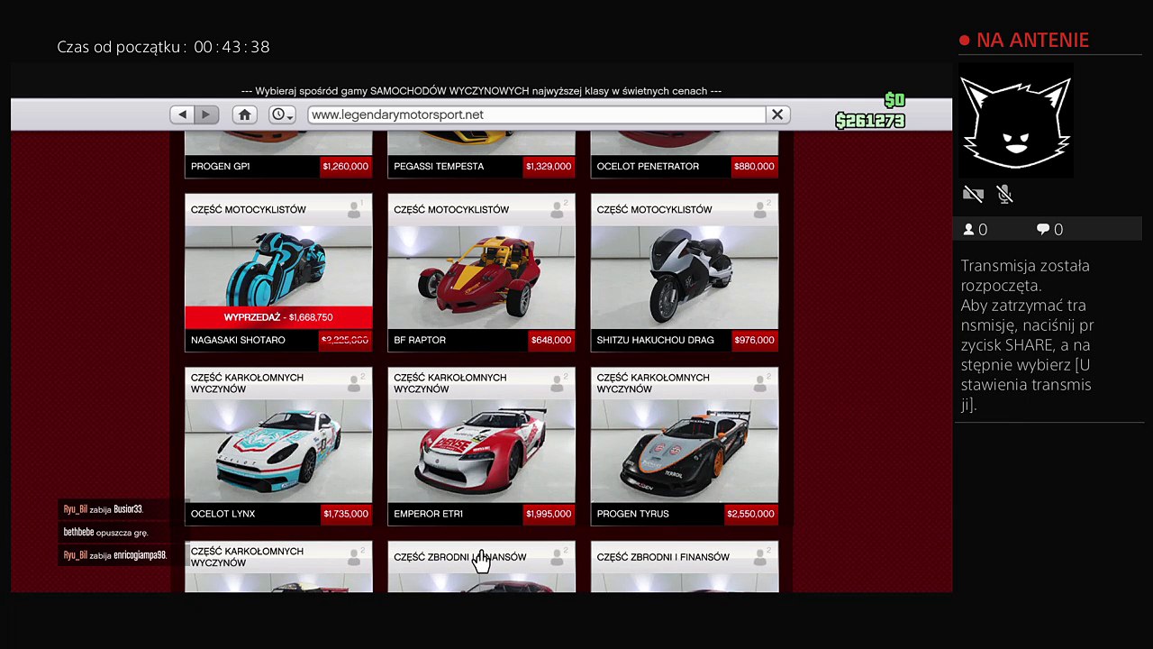Viewport: 1153px width, 649px height.
Task: Toggle the muted microphone icon
Action: (1005, 194)
